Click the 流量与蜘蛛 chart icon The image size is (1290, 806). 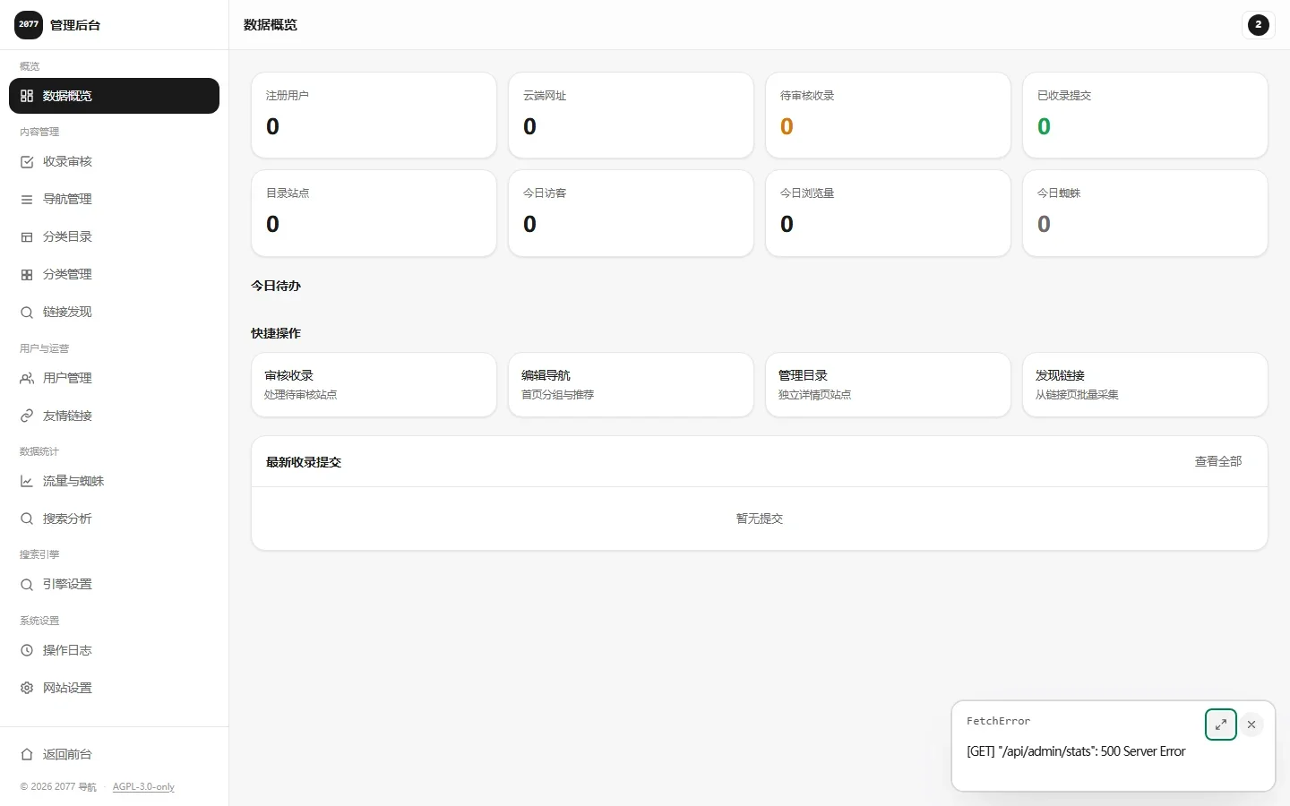(27, 482)
